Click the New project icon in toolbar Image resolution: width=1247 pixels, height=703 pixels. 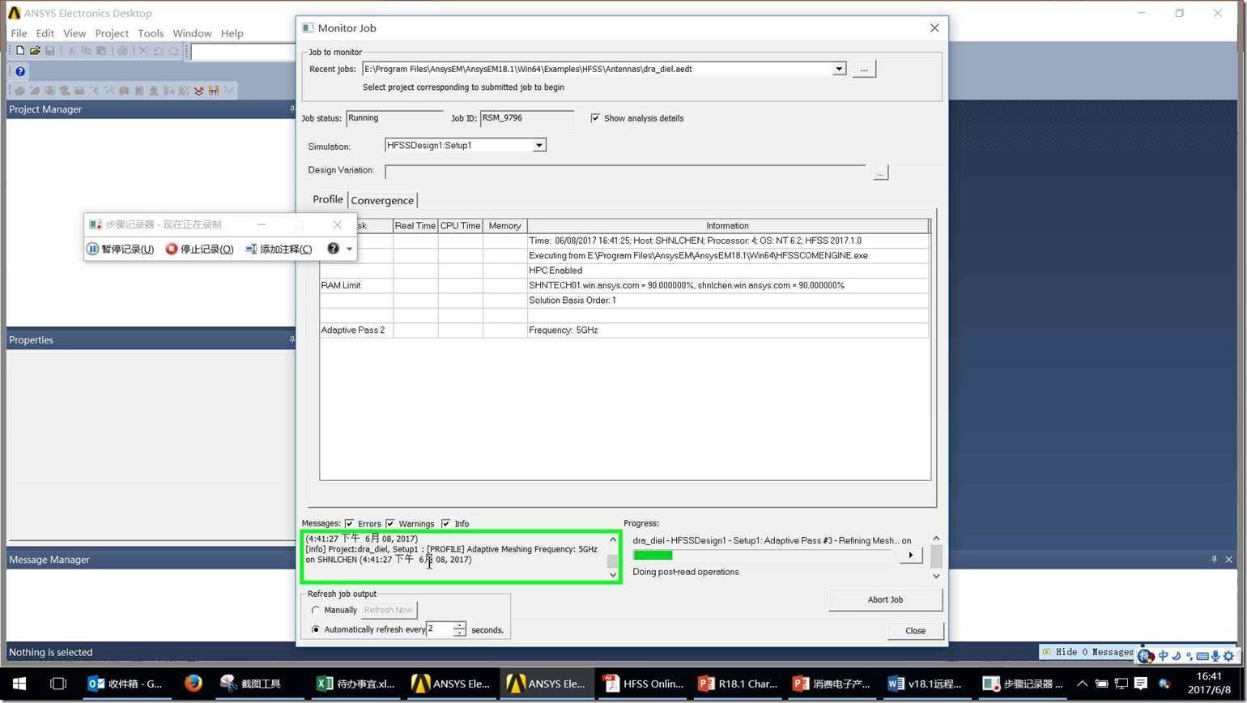(x=20, y=51)
